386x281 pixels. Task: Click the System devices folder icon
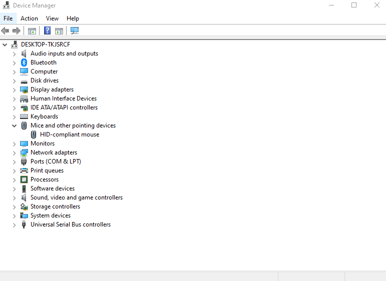pyautogui.click(x=24, y=215)
